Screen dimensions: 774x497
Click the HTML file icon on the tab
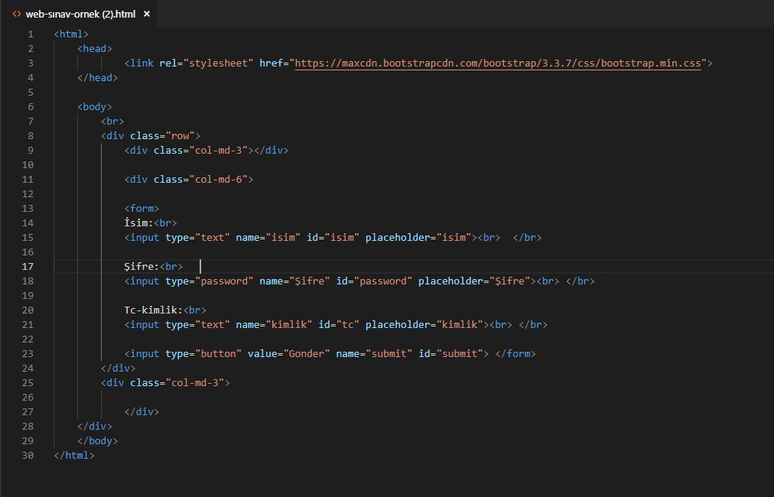[x=17, y=13]
